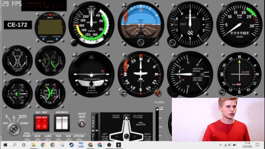The image size is (265, 149).
Task: Open the Windows Start menu
Action: 5,145
